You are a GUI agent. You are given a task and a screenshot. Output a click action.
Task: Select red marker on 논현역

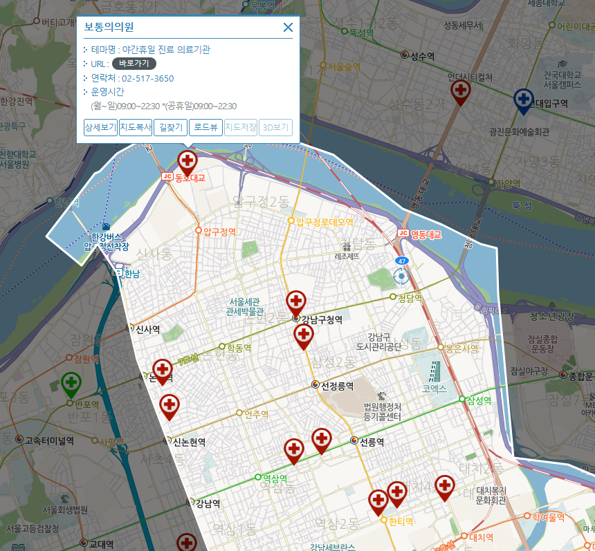[x=163, y=371]
